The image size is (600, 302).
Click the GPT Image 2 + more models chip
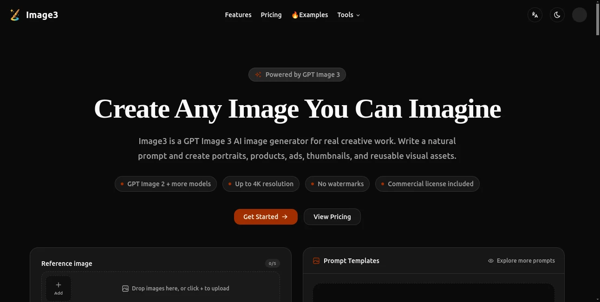[166, 184]
